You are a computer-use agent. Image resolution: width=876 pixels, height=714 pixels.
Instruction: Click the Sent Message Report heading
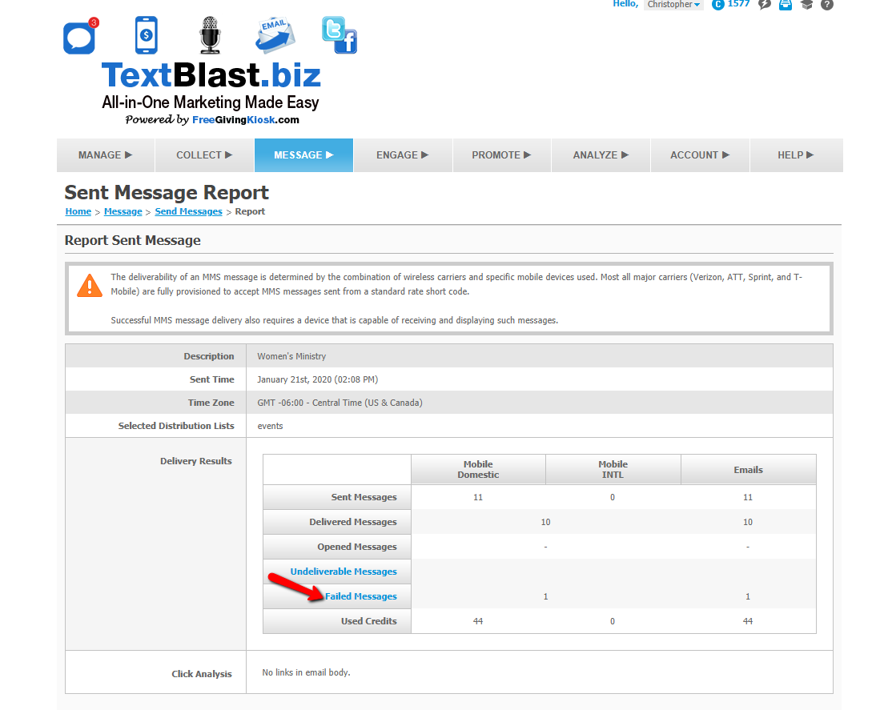(167, 193)
